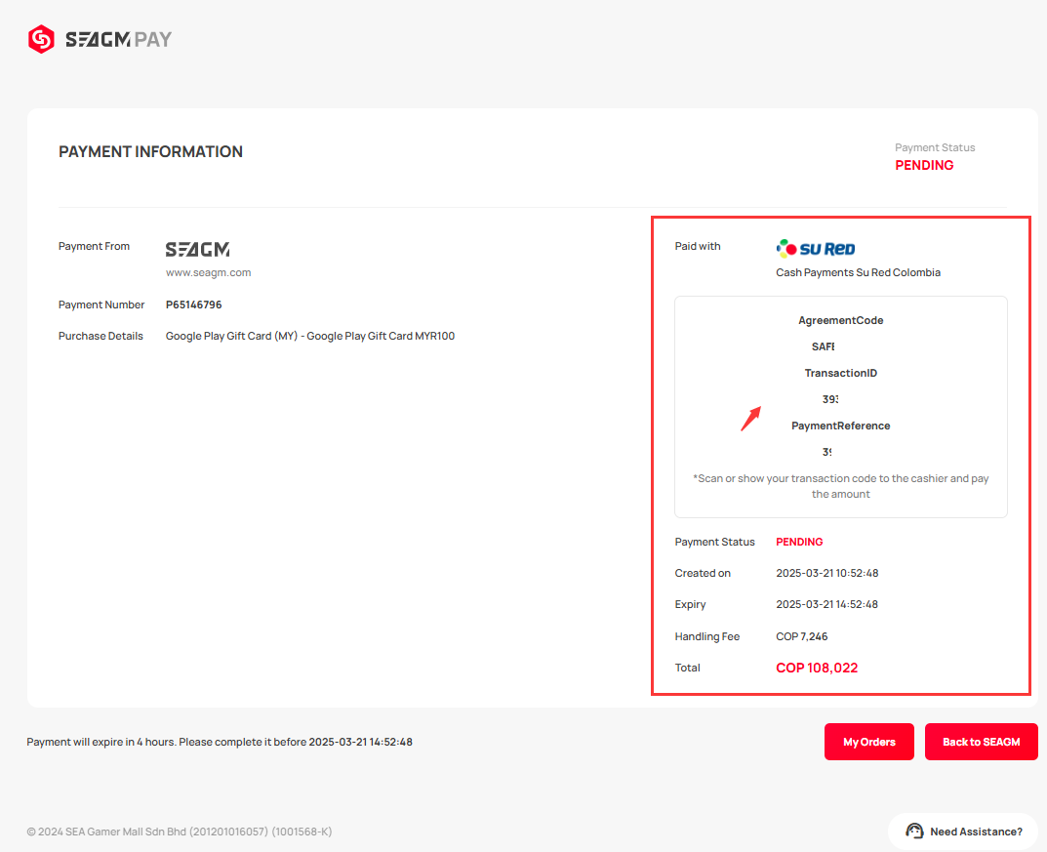Click the AgreementCode label

coord(841,320)
